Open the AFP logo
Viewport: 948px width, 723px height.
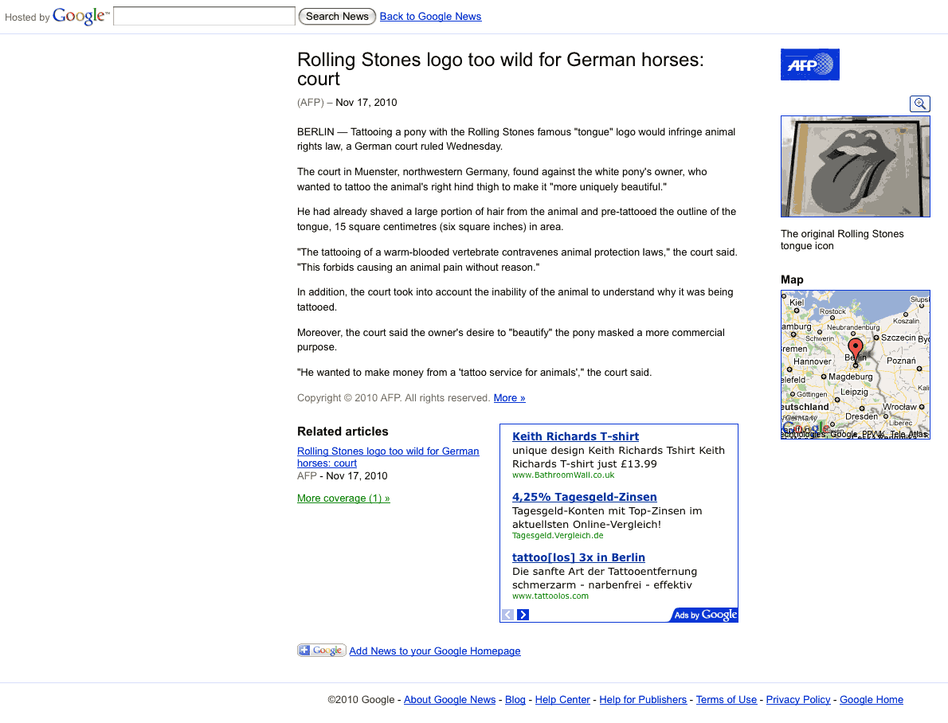tap(809, 64)
